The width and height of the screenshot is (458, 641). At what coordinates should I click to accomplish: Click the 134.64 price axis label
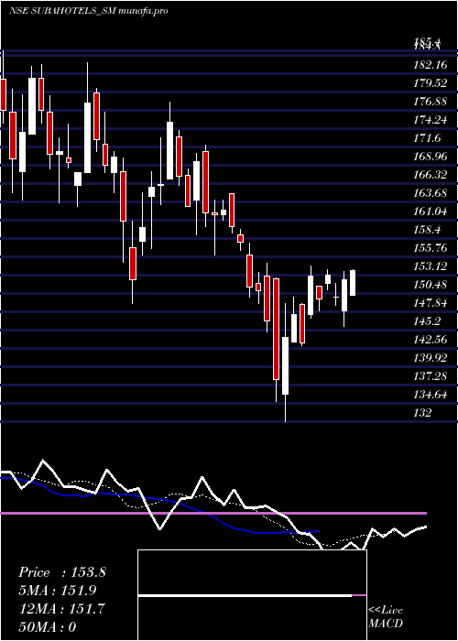point(431,395)
